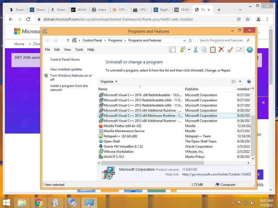This screenshot has height=208, width=278.
Task: Open the File menu
Action: coord(48,50)
